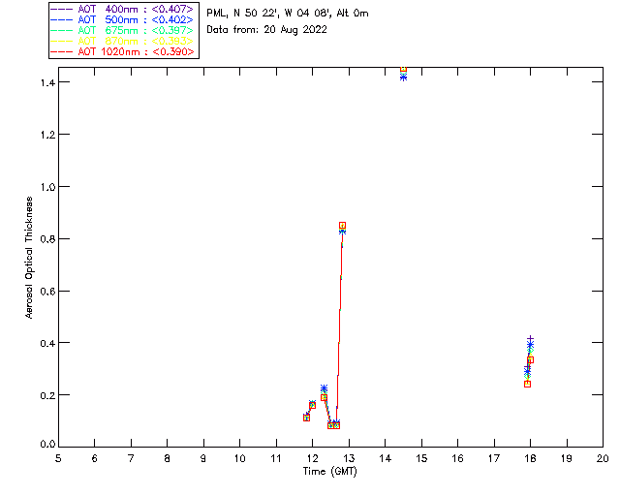620x496 pixels.
Task: Click the red square marker near 0.19 AOT
Action: [x=324, y=397]
